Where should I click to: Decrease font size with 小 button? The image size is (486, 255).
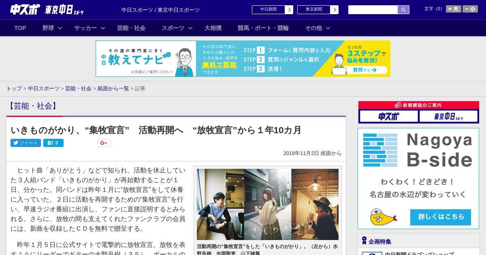pyautogui.click(x=470, y=9)
